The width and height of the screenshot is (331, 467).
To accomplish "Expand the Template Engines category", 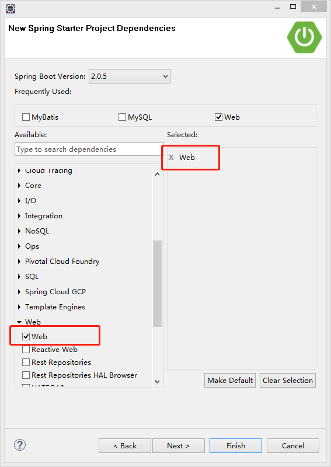I will click(x=19, y=307).
